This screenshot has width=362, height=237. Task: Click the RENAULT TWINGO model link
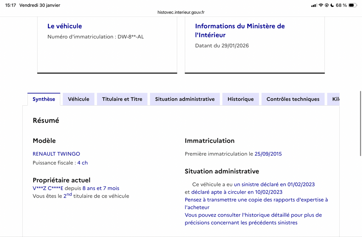[56, 154]
